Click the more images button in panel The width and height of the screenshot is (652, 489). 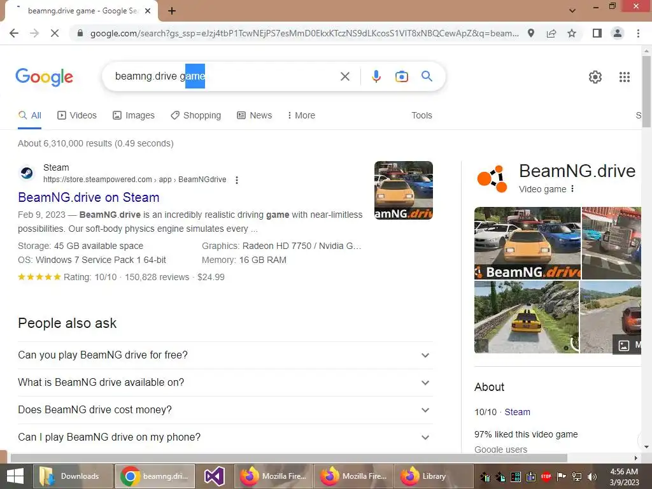627,345
